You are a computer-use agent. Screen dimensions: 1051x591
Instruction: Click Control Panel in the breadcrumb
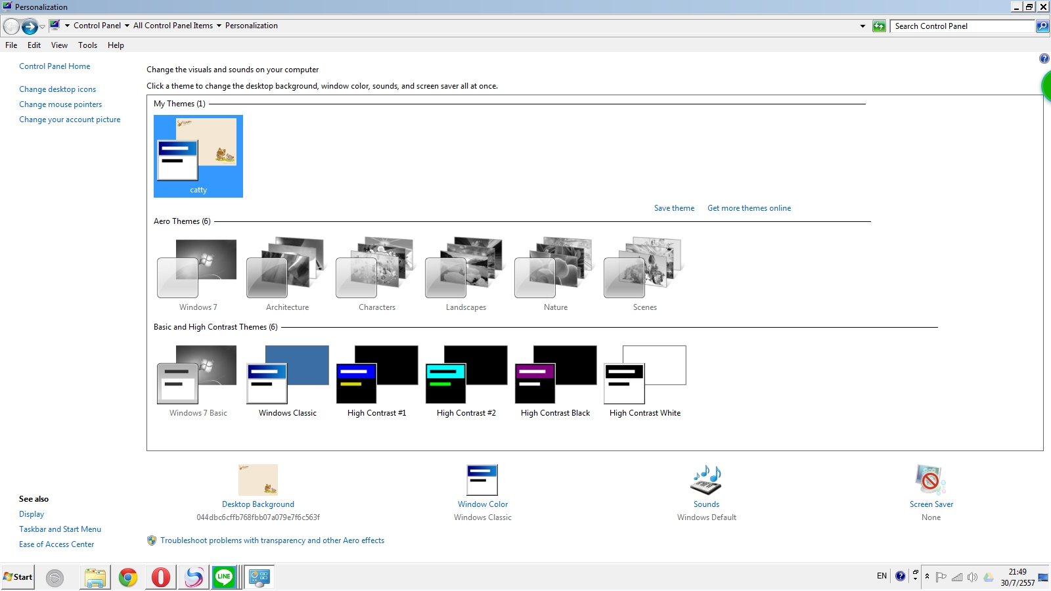point(97,26)
